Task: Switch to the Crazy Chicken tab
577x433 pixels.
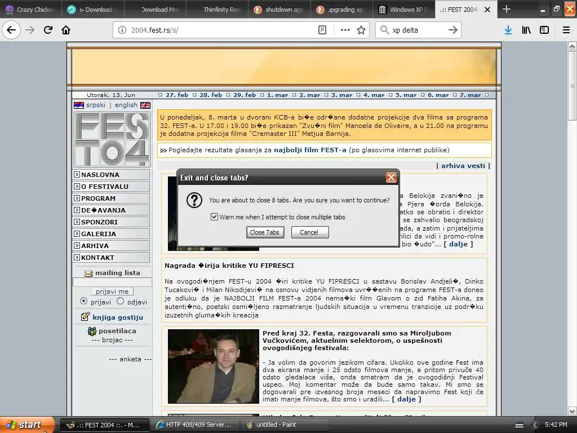Action: [31, 9]
